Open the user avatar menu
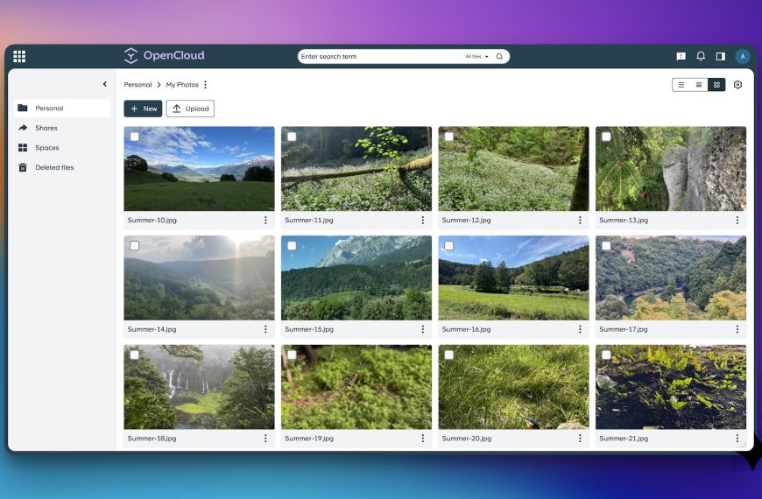This screenshot has width=762, height=499. pos(742,56)
